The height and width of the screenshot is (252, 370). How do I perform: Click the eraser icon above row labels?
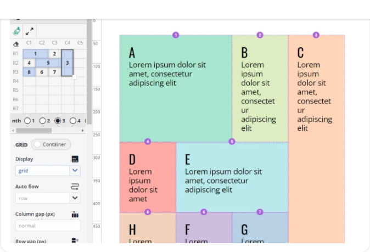[x=16, y=43]
